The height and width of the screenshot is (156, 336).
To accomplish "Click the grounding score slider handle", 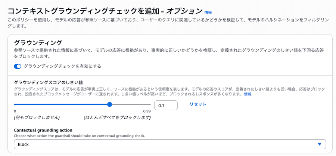I will tap(109, 105).
